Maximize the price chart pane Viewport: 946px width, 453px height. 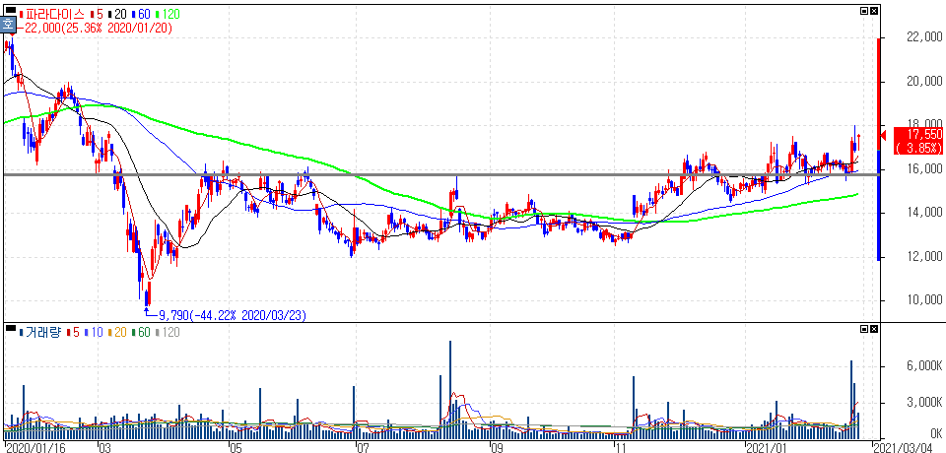[864, 12]
